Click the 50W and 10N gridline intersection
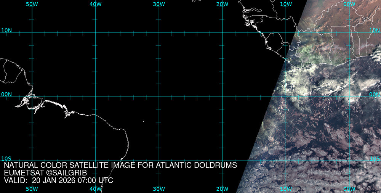Image resolution: width=381 pixels, height=193 pixels. coord(32,32)
